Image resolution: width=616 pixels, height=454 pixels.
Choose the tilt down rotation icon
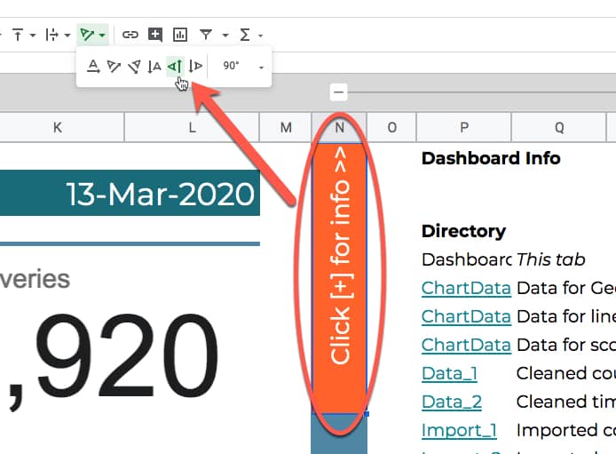[134, 66]
